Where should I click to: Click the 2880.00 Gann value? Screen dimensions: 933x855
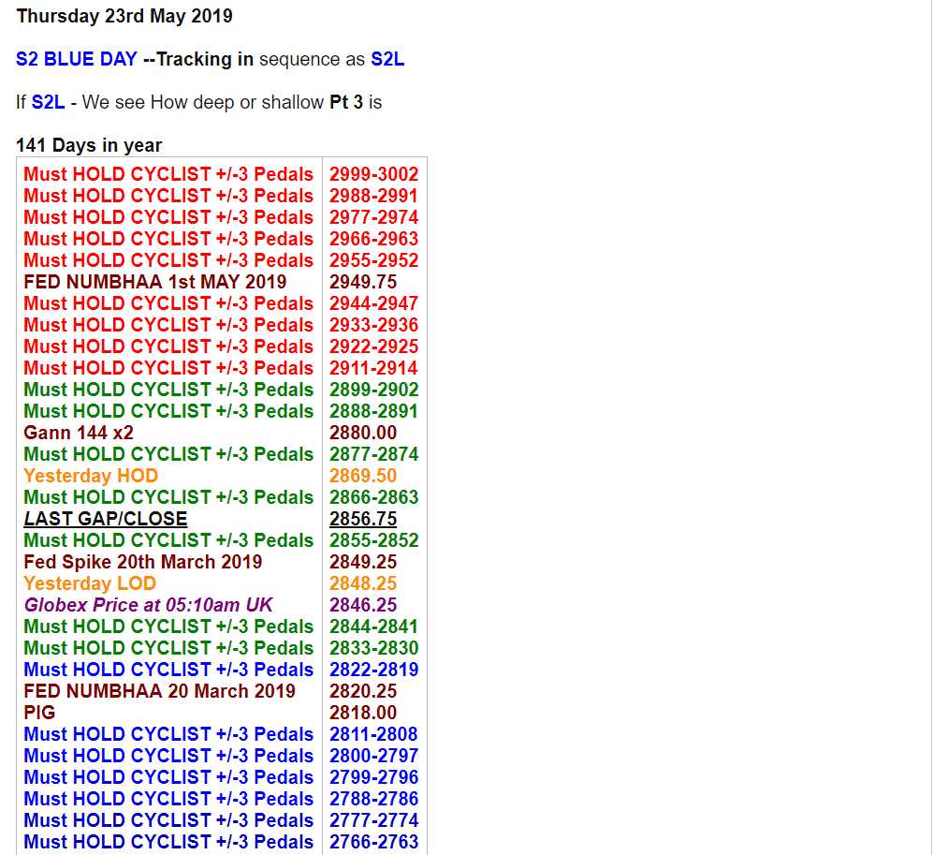coord(363,433)
